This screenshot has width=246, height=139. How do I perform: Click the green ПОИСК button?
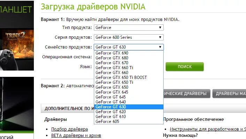[x=185, y=67]
